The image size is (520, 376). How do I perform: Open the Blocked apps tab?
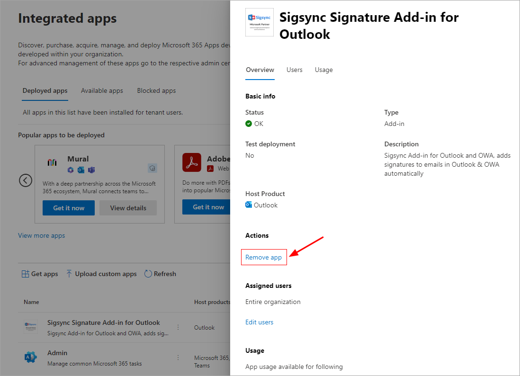156,90
